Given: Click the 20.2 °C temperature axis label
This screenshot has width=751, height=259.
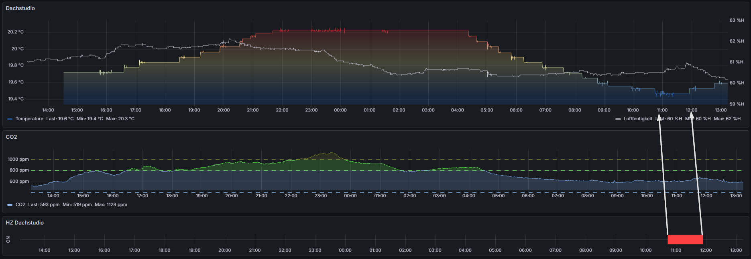Looking at the screenshot, I should (x=16, y=32).
